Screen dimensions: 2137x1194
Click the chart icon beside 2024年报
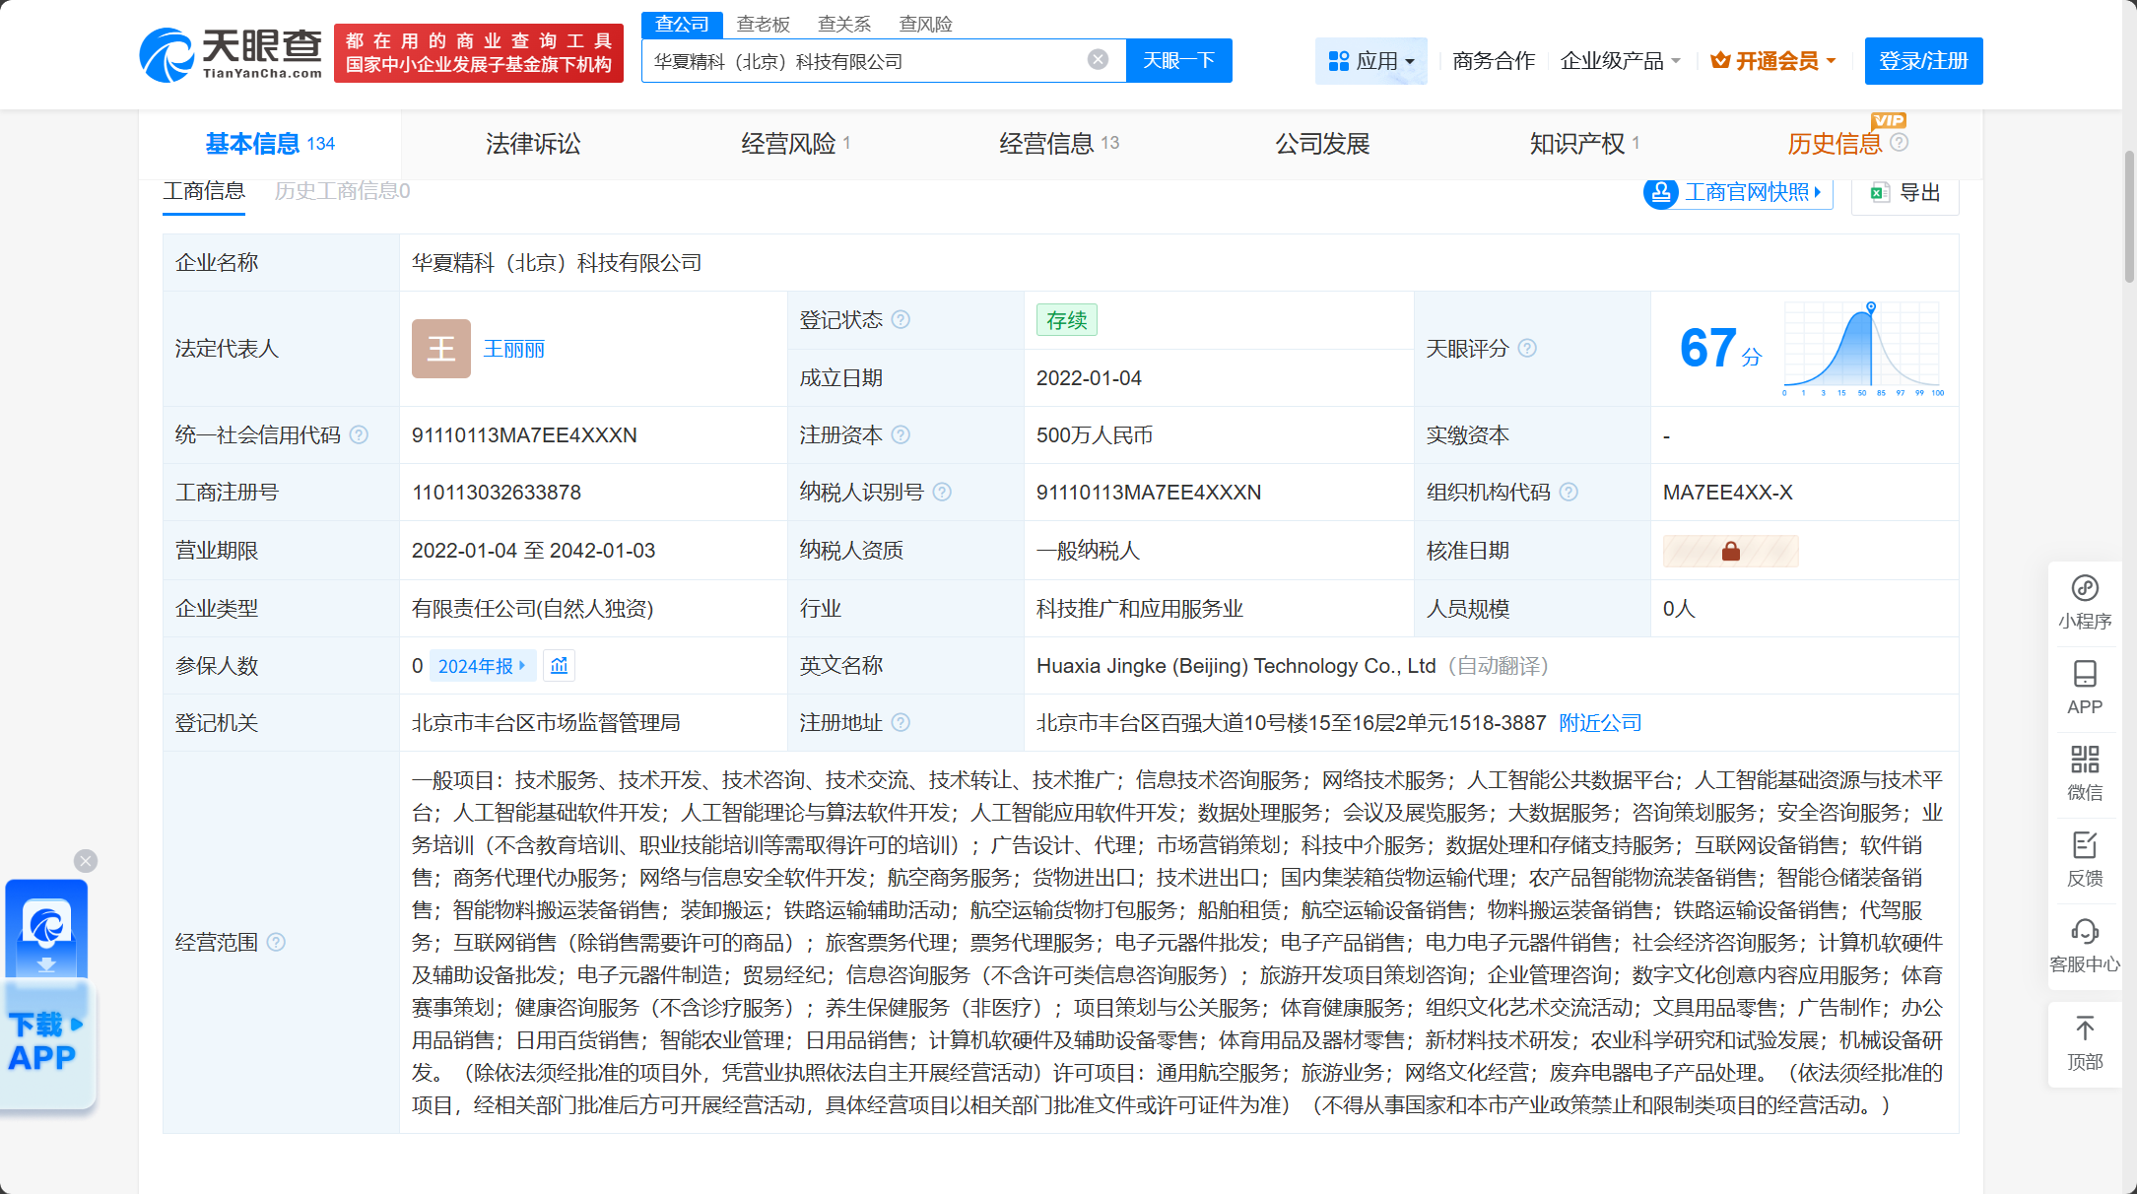click(x=559, y=666)
